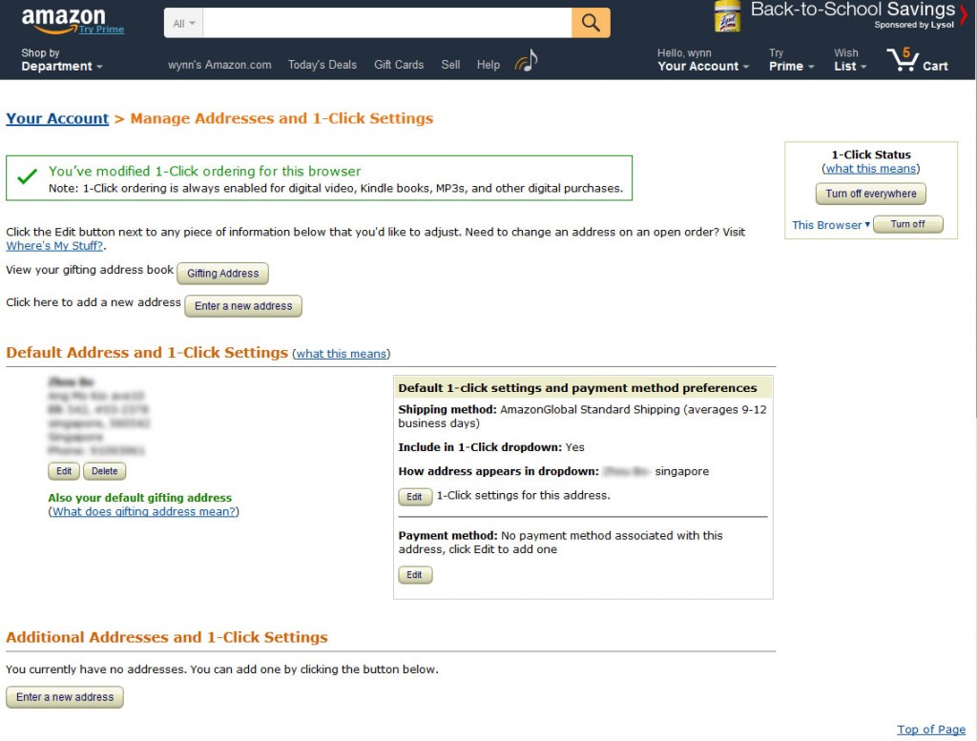Open what this means link beside Default Address

pos(342,354)
